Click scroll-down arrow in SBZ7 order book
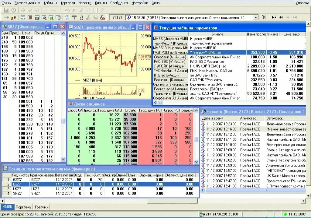311x218 pixels. [63, 159]
